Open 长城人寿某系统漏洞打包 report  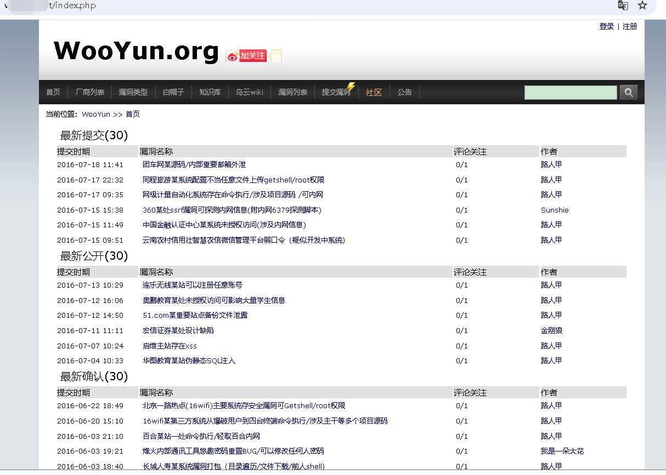pos(234,467)
